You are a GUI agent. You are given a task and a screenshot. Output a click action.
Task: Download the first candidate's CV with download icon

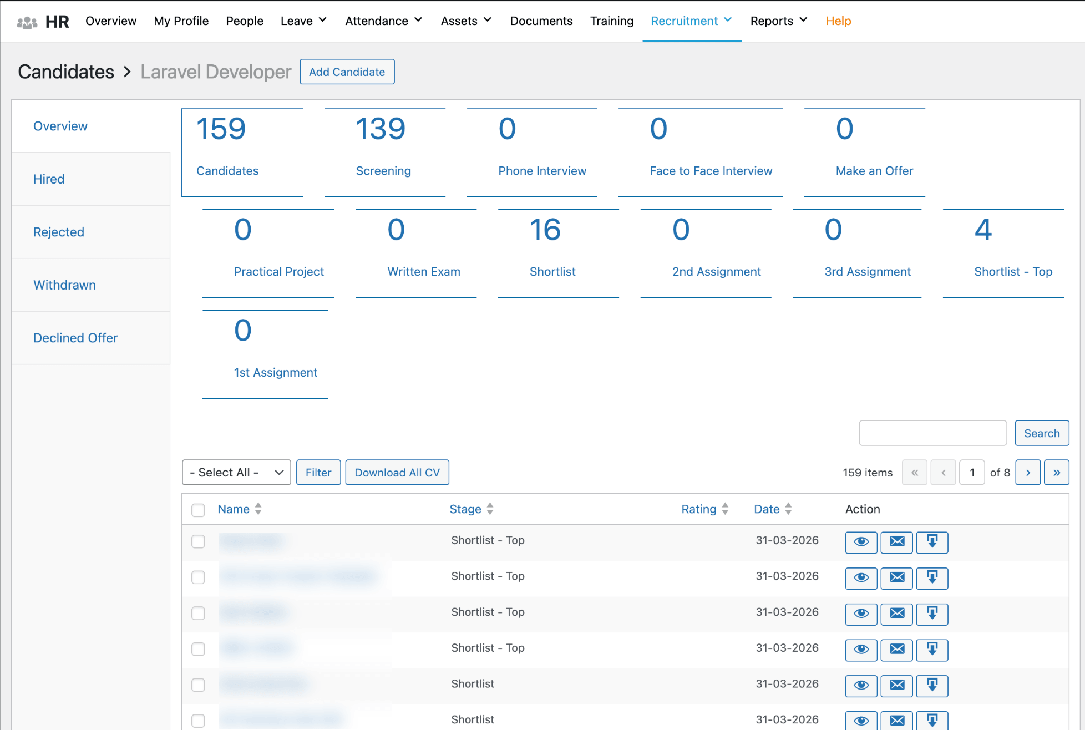pyautogui.click(x=932, y=543)
